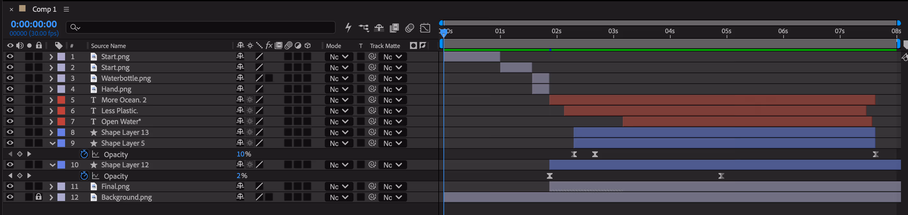Go to next keyframe of Shape Layer 12 Opacity
The image size is (908, 215).
[29, 176]
